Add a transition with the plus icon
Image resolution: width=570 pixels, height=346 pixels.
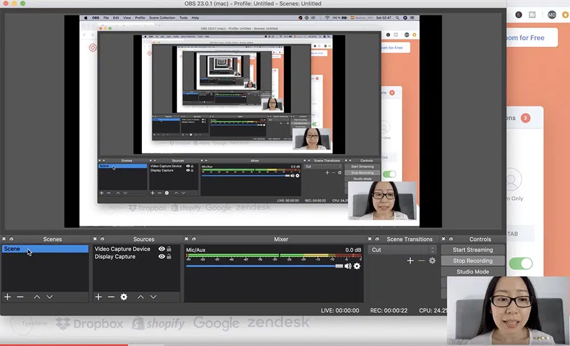(x=410, y=260)
